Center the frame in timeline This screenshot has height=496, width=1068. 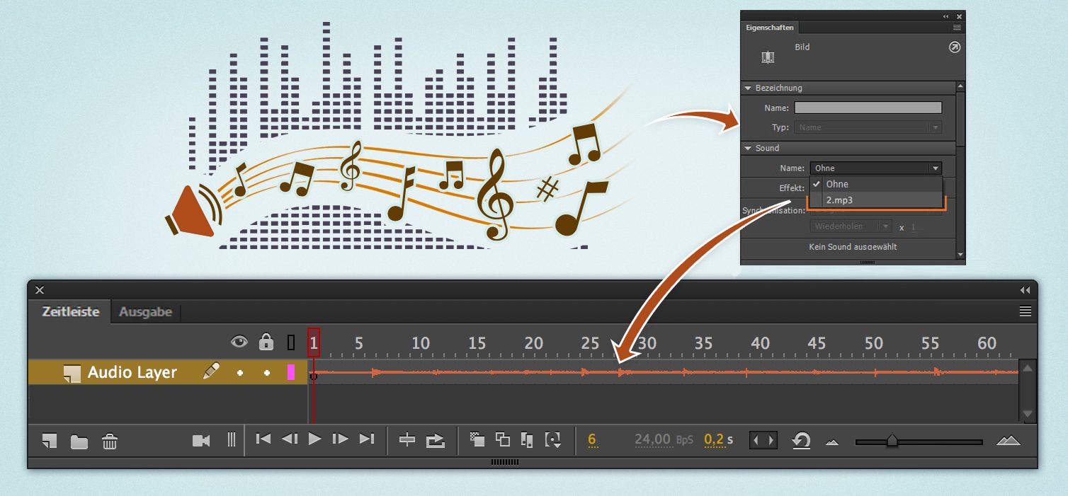pyautogui.click(x=407, y=440)
